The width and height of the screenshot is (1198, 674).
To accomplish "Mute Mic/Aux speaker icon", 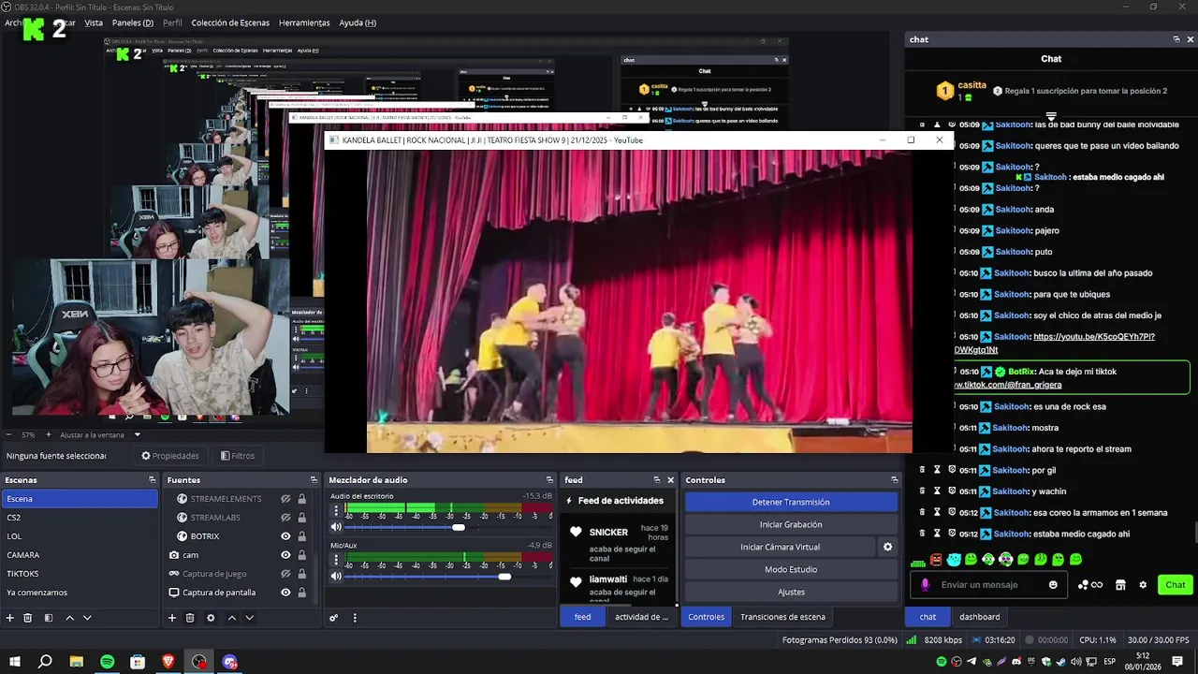I will point(336,576).
